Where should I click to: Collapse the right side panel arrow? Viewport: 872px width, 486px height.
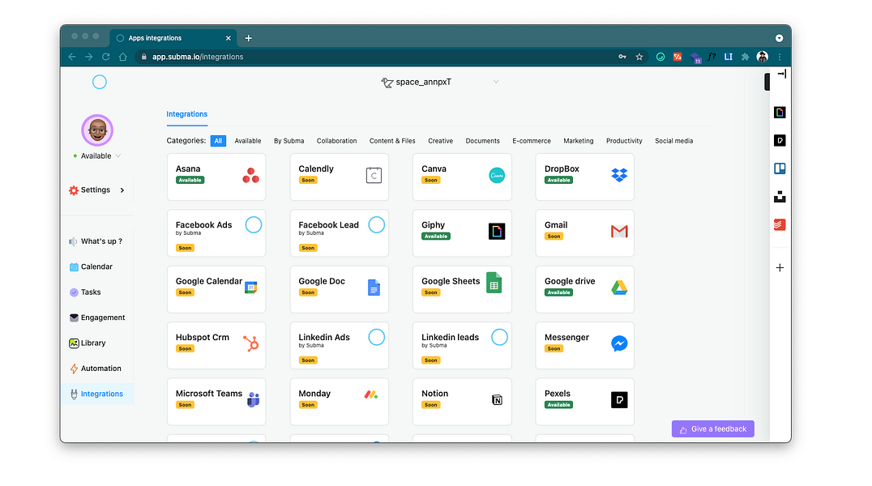[782, 74]
